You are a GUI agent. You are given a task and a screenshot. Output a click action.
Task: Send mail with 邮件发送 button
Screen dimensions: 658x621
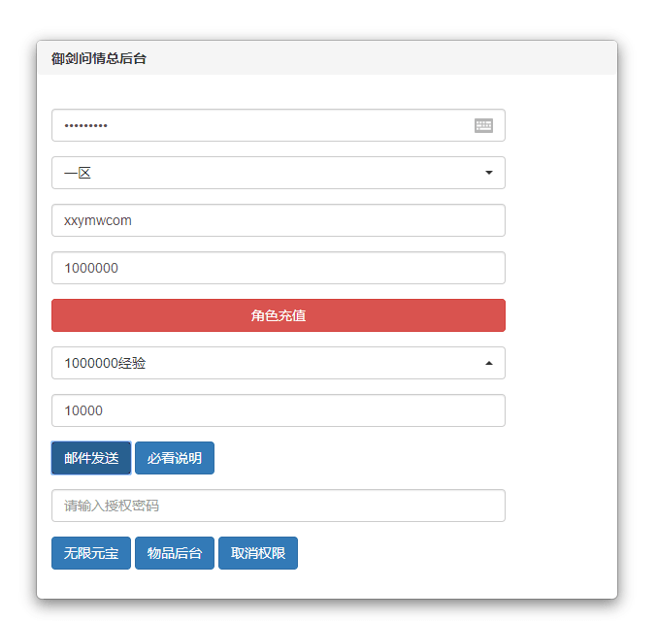tap(91, 458)
